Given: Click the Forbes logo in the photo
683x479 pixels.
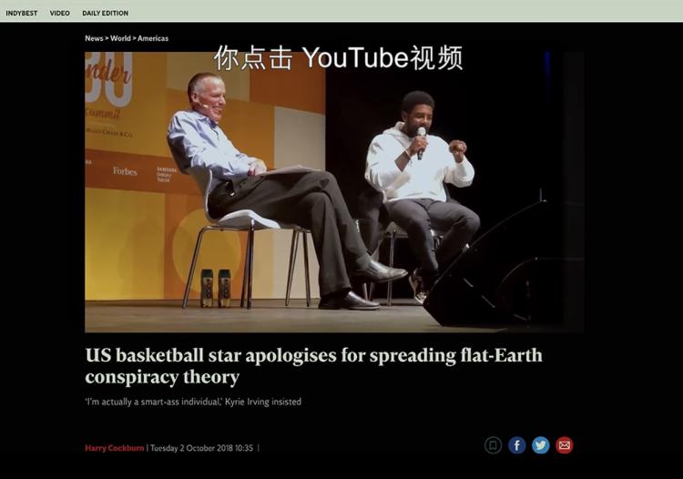Looking at the screenshot, I should [x=125, y=171].
